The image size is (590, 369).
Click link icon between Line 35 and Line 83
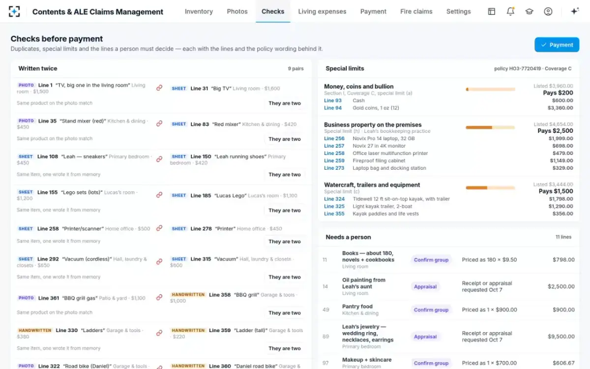(159, 124)
